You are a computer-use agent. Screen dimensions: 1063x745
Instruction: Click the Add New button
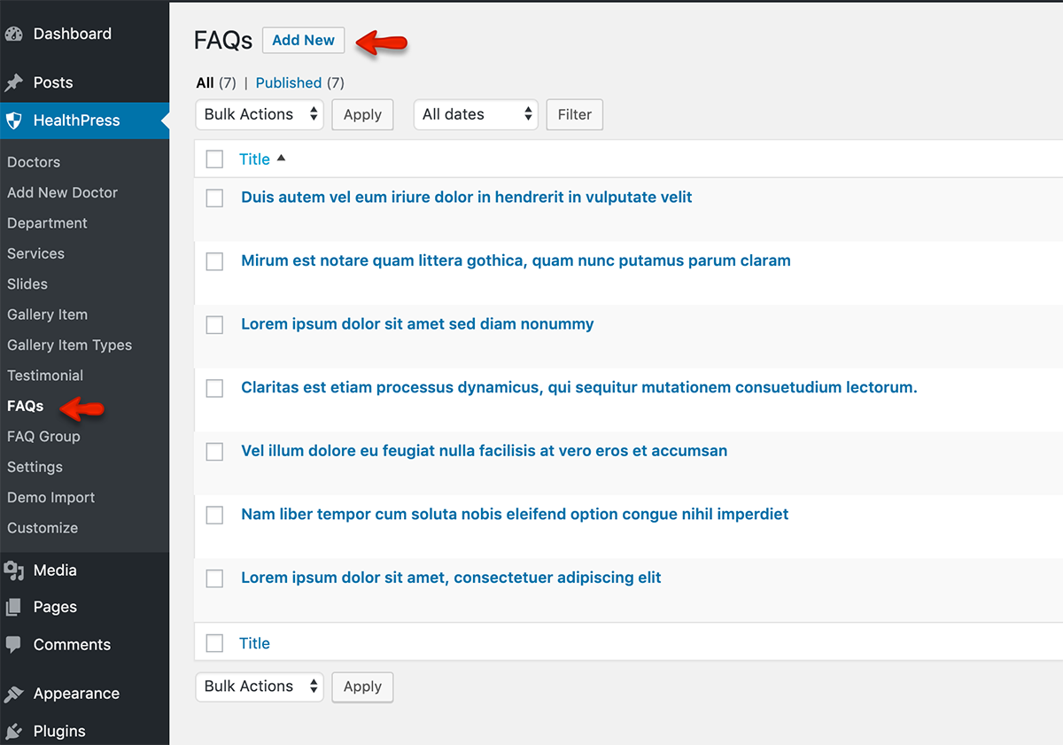tap(303, 40)
